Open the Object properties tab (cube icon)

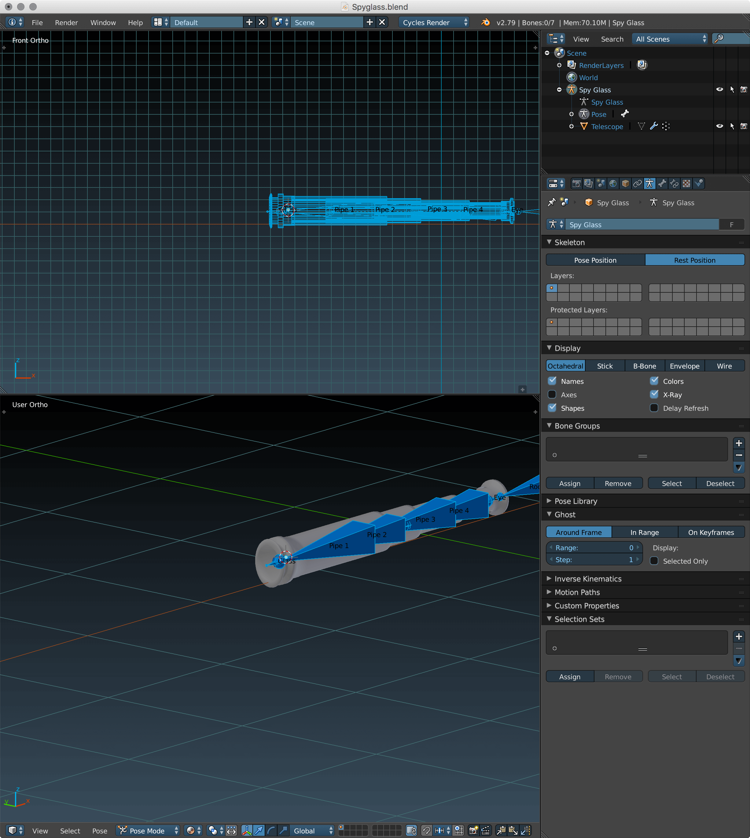pos(625,184)
